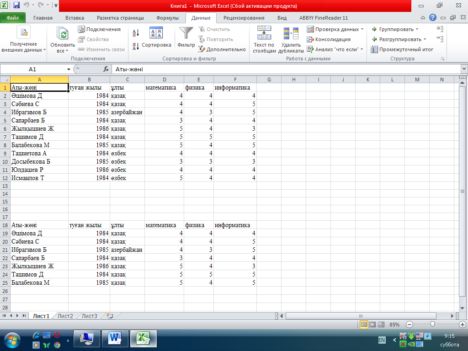
Task: Open Проверка данных dropdown arrow
Action: coord(362,29)
